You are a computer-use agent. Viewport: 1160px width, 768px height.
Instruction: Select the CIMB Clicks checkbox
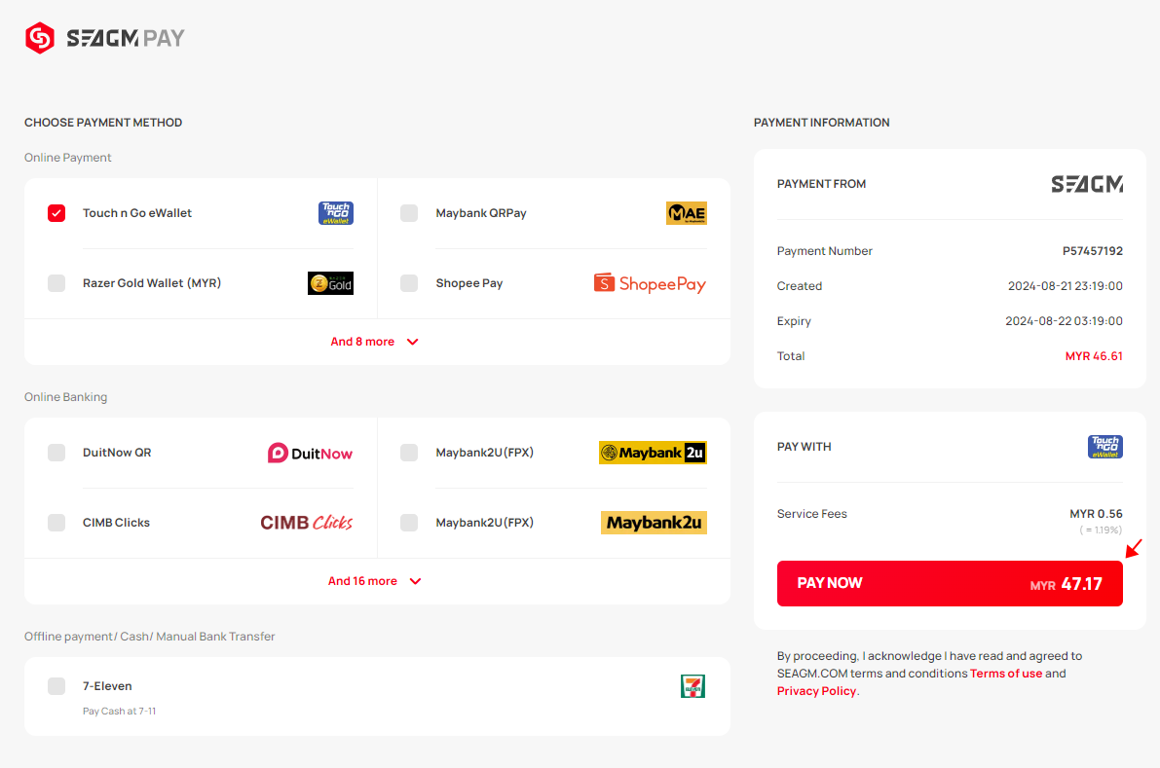click(x=56, y=523)
